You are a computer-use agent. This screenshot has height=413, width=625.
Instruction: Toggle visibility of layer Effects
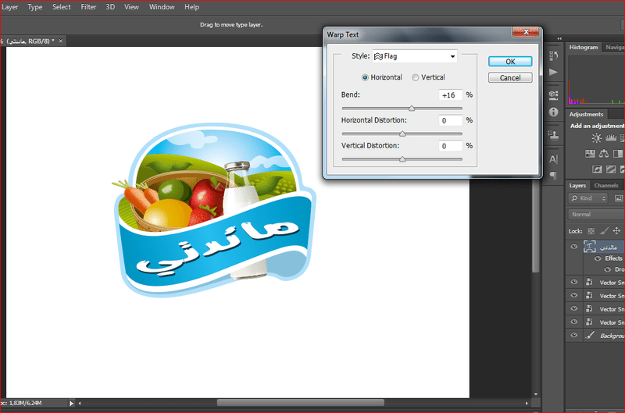pyautogui.click(x=598, y=258)
